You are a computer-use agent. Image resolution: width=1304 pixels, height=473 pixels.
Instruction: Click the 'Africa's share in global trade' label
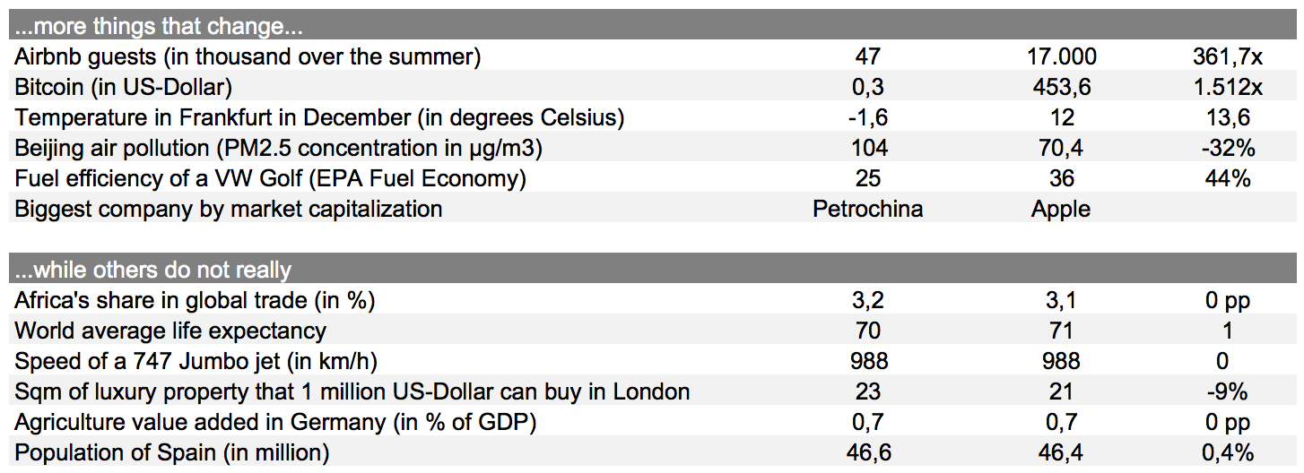[195, 301]
